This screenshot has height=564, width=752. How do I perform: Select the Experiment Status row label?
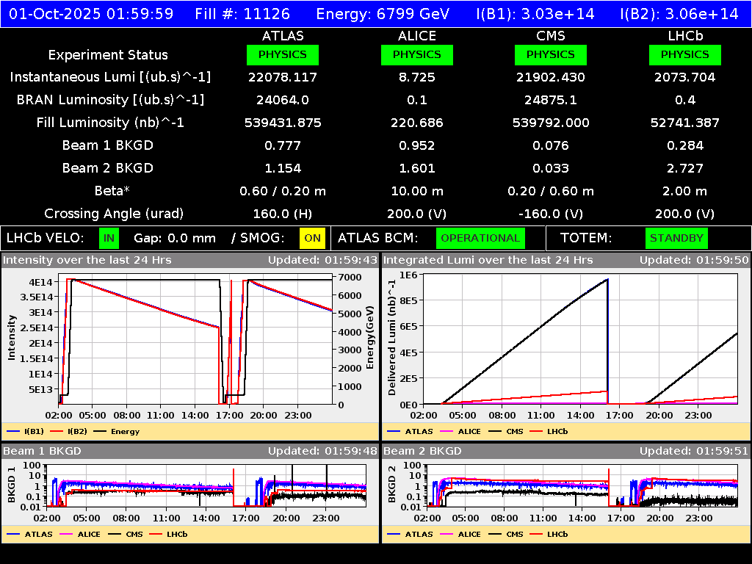pyautogui.click(x=108, y=54)
